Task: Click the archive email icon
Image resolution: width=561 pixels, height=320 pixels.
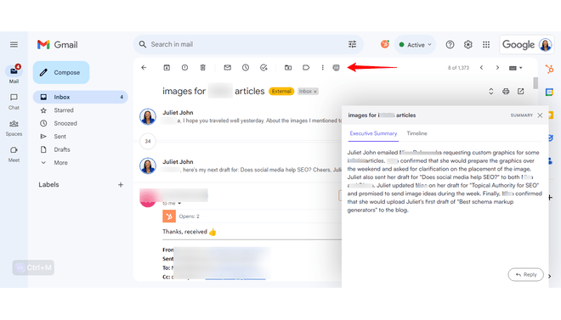Action: tap(167, 68)
